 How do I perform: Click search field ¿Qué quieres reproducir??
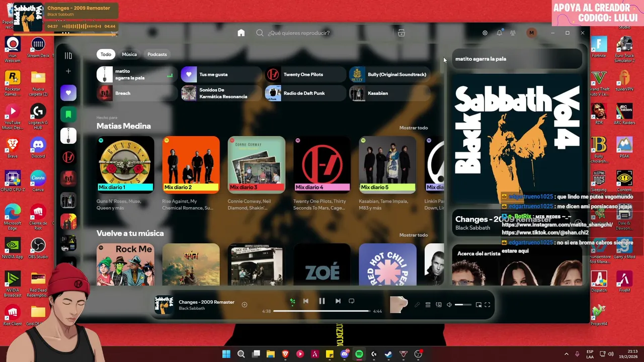tap(325, 33)
